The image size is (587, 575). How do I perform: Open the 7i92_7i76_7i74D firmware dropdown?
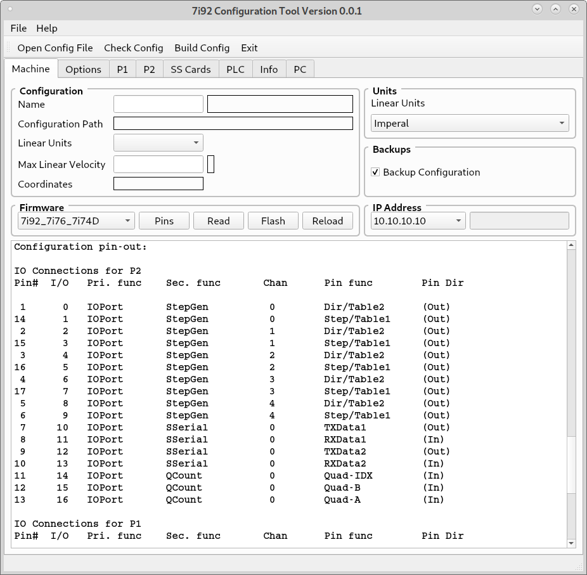[x=76, y=221]
